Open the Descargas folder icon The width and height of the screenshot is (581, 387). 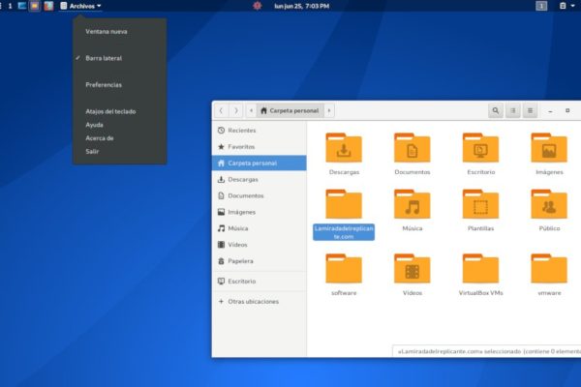pyautogui.click(x=343, y=148)
